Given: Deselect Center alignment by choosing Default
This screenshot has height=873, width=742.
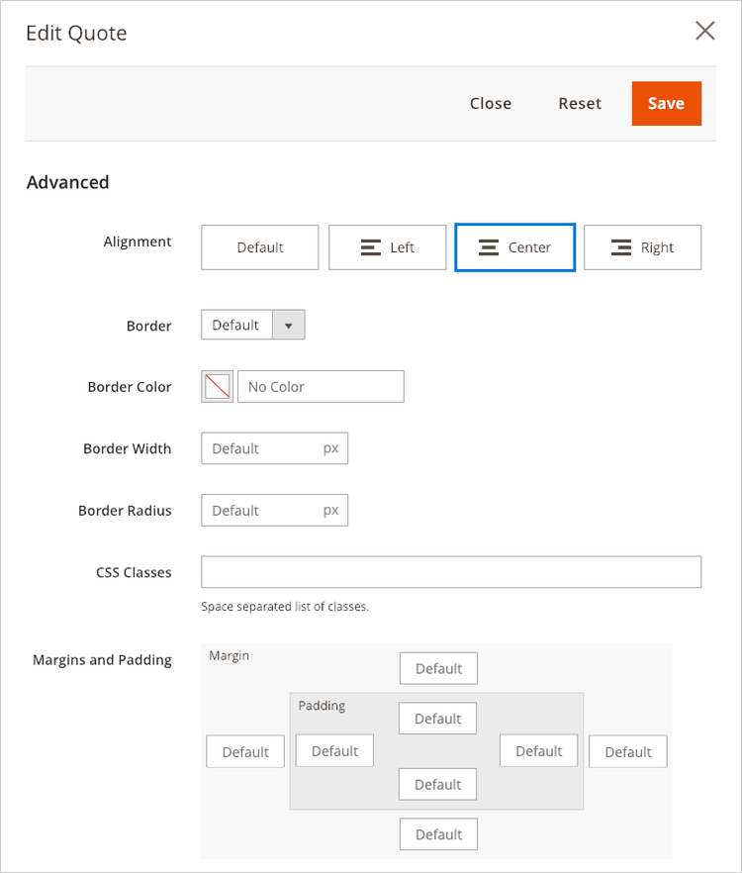Looking at the screenshot, I should coord(259,247).
